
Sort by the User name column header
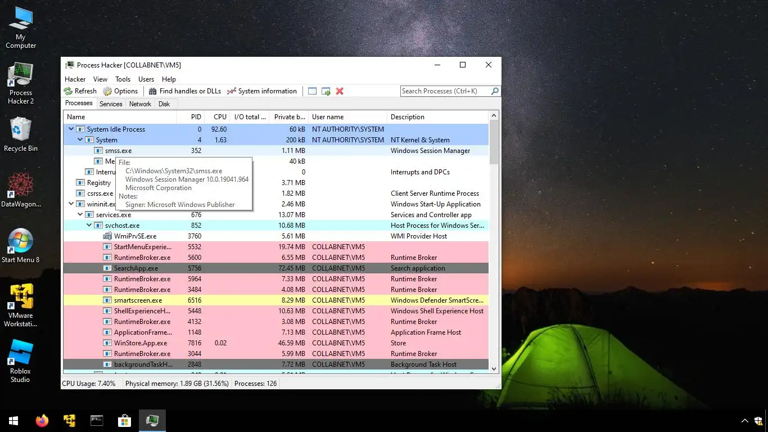(347, 117)
